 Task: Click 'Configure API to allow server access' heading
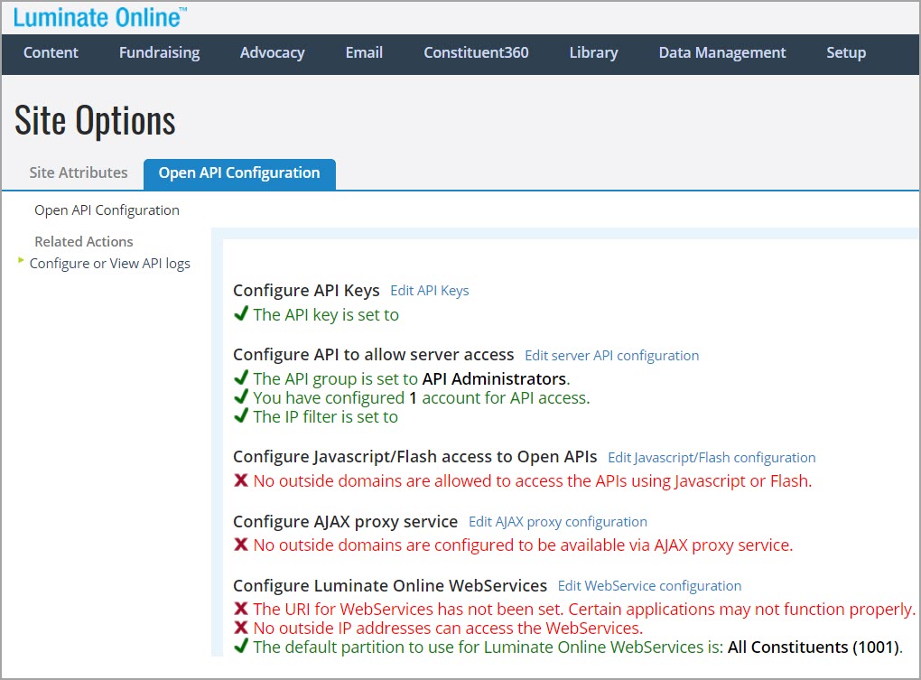374,355
